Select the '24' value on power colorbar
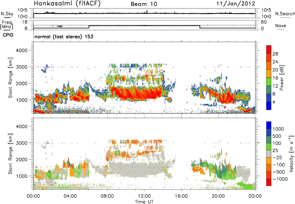 point(275,62)
